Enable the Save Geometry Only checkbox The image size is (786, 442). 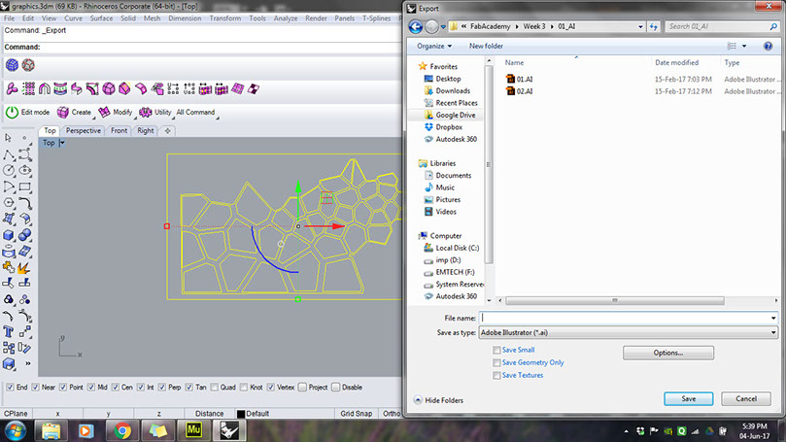tap(496, 362)
